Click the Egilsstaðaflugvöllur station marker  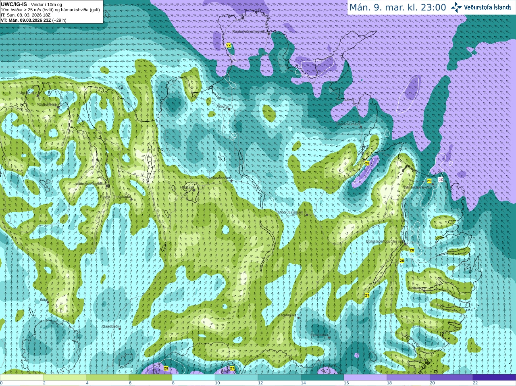point(405,244)
